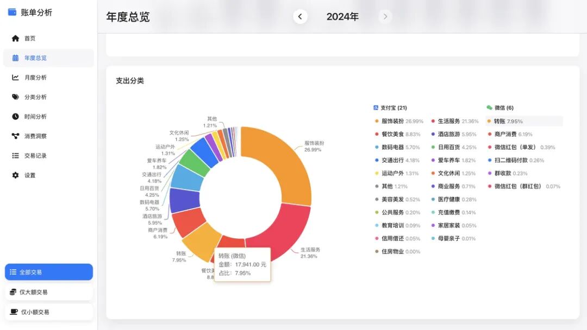The height and width of the screenshot is (330, 587).
Task: Click the network icon beside 消费洞察
Action: (15, 136)
